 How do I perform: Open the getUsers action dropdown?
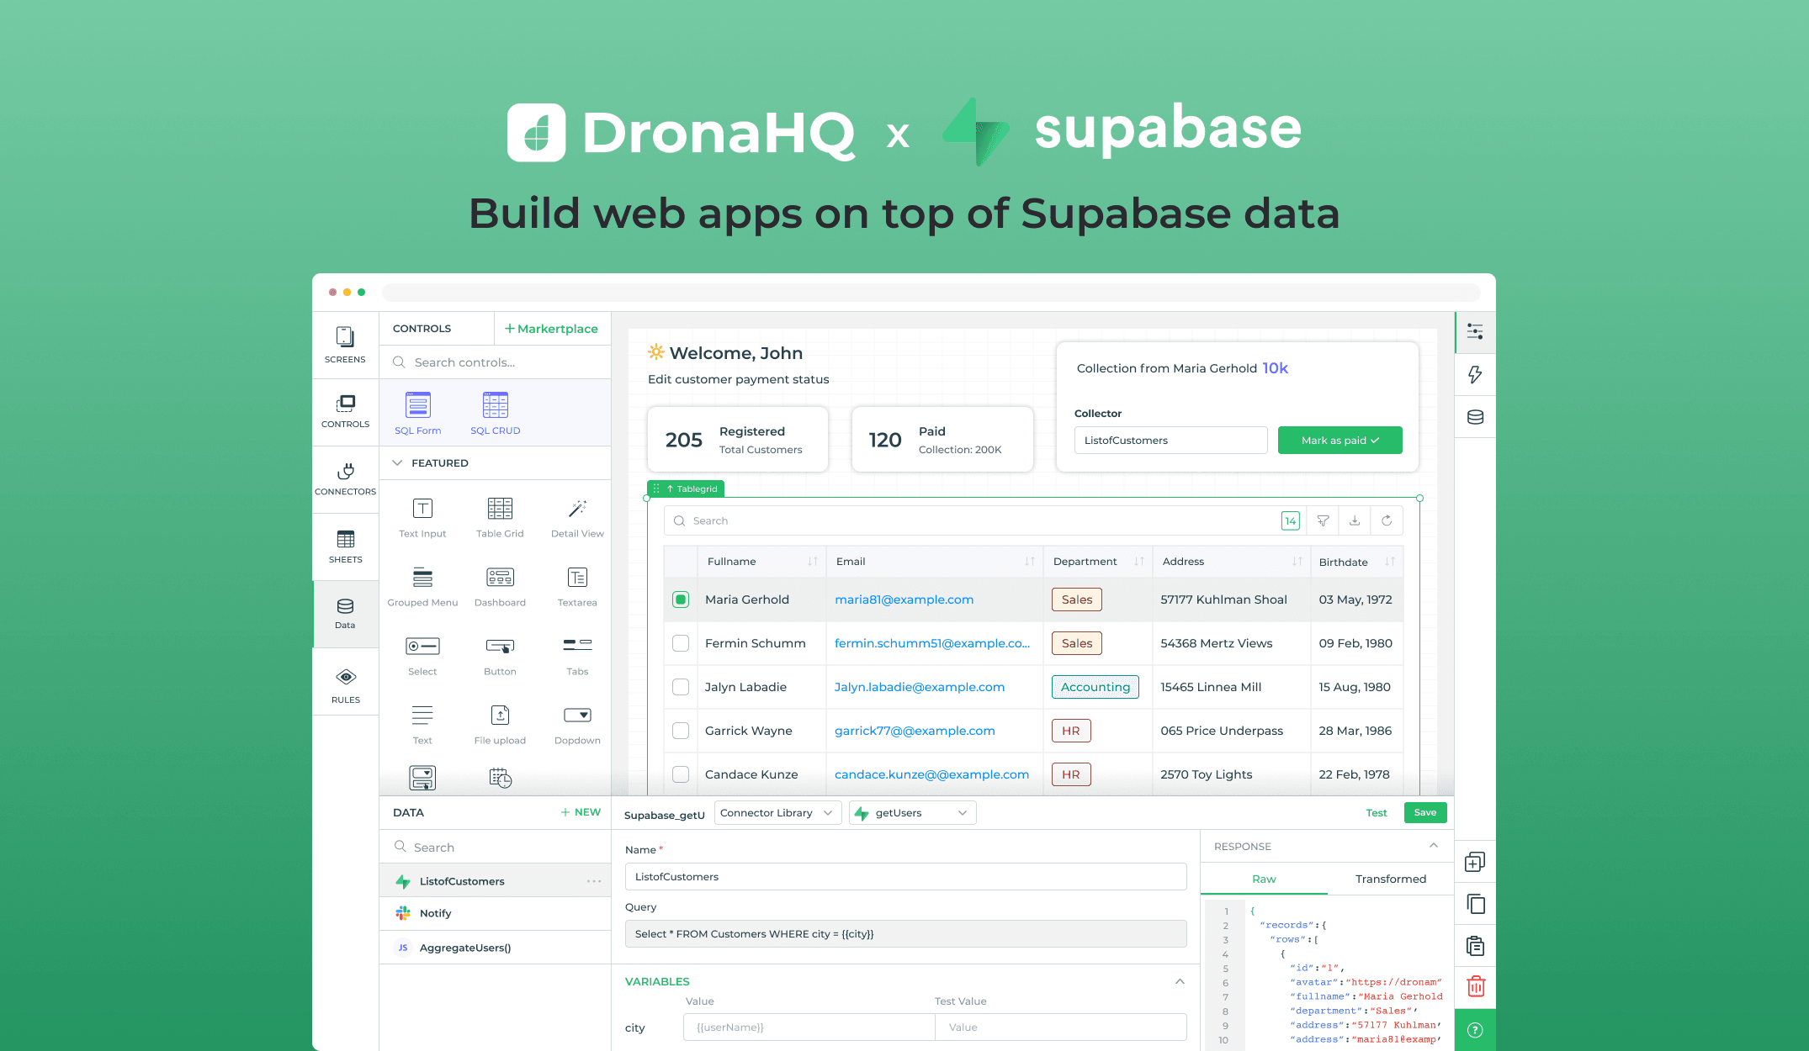coord(913,813)
